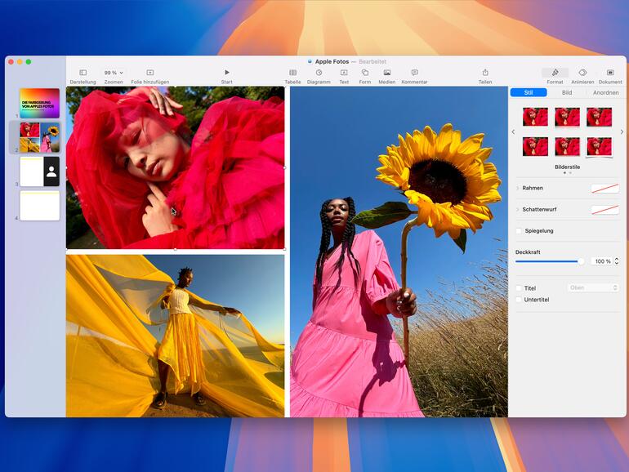Open the zoom percentage dropdown
629x472 pixels.
tap(114, 73)
